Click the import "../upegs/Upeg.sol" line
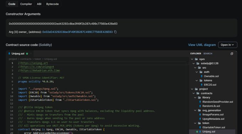Viewport: 242px width, 134px height. (38, 89)
